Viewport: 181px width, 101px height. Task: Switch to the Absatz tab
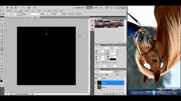point(103,45)
